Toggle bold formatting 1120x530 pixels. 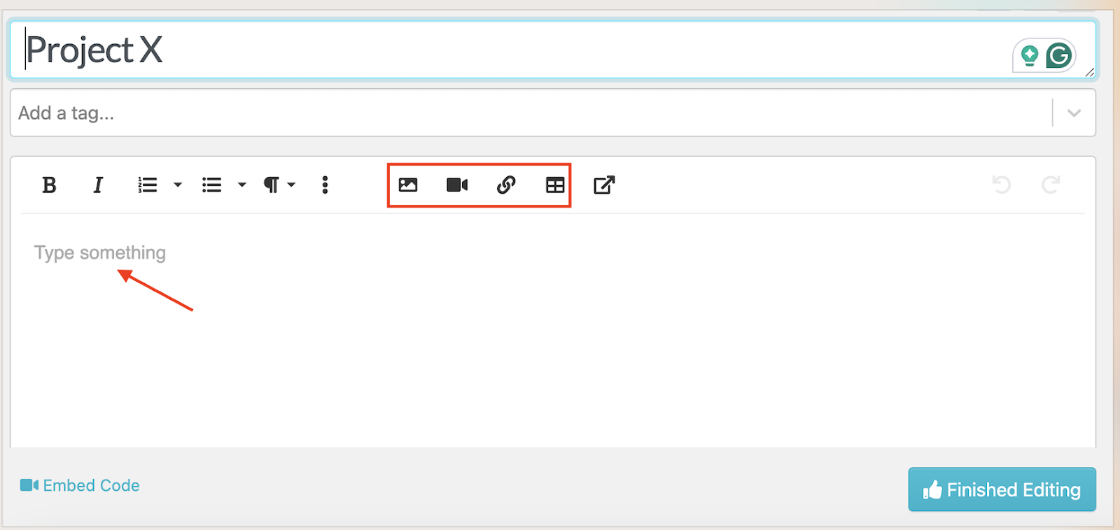49,185
